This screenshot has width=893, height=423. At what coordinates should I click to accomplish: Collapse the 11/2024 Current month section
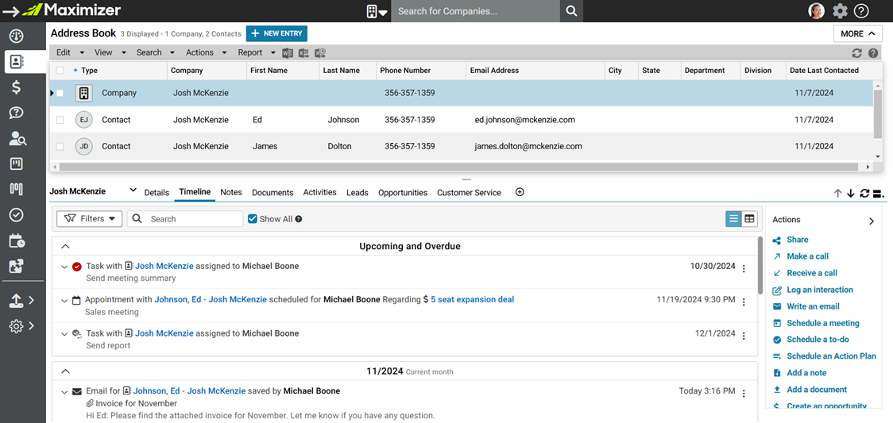(x=65, y=371)
